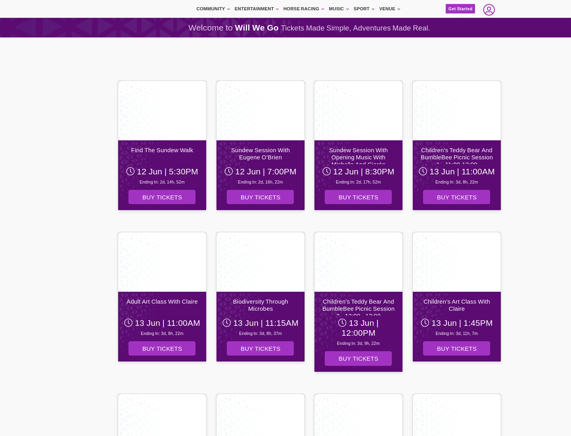The width and height of the screenshot is (571, 436).
Task: Open Biodiversity Through Microbes card image
Action: tap(261, 262)
